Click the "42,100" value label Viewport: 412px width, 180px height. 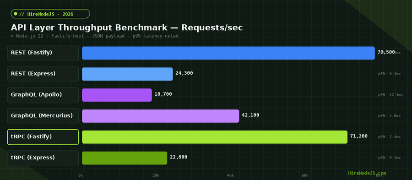(x=250, y=115)
